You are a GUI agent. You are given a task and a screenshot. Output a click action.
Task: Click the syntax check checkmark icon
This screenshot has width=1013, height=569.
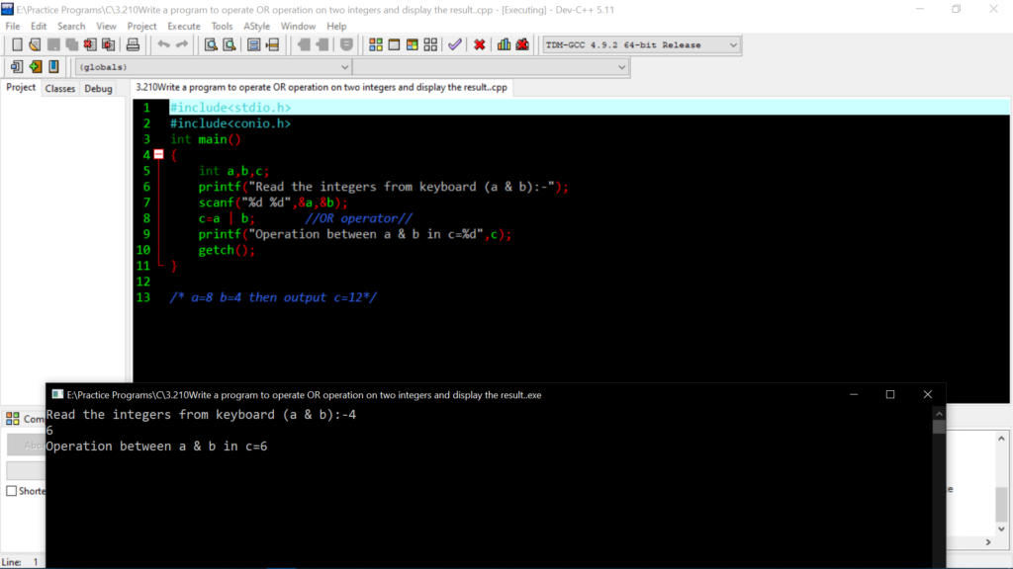tap(454, 44)
